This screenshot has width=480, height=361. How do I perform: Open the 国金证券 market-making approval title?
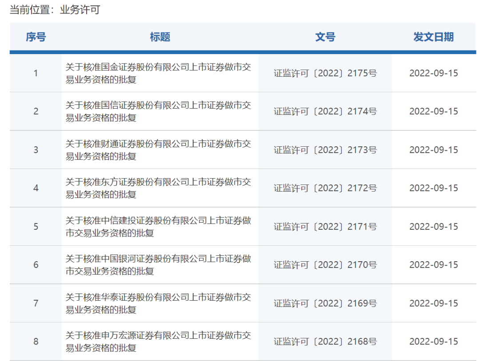158,73
